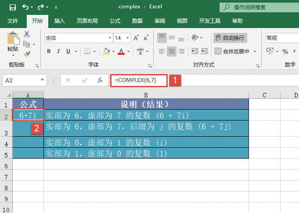
Task: Select the Format Painter brush
Action: [27, 54]
